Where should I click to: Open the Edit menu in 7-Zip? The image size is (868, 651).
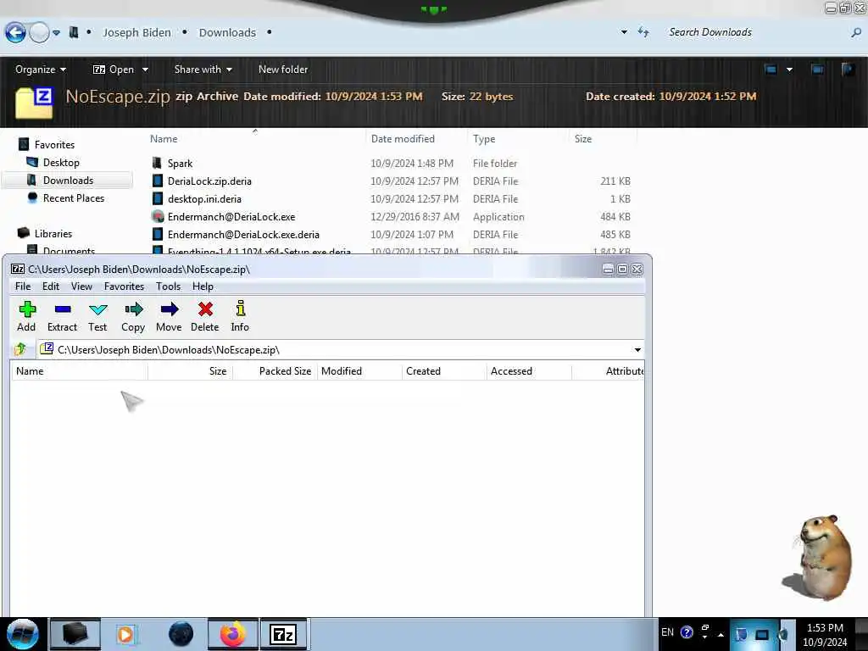(50, 287)
